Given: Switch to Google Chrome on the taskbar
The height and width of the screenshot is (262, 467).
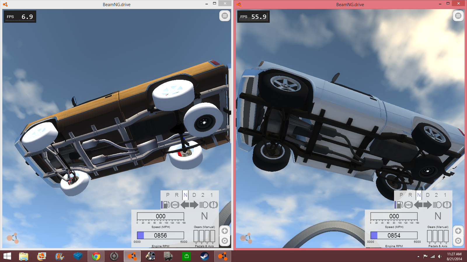Looking at the screenshot, I should click(x=96, y=256).
